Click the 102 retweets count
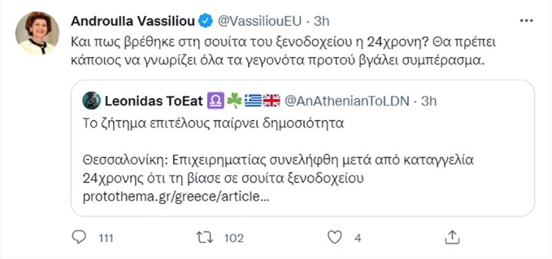The height and width of the screenshot is (259, 552). (234, 238)
